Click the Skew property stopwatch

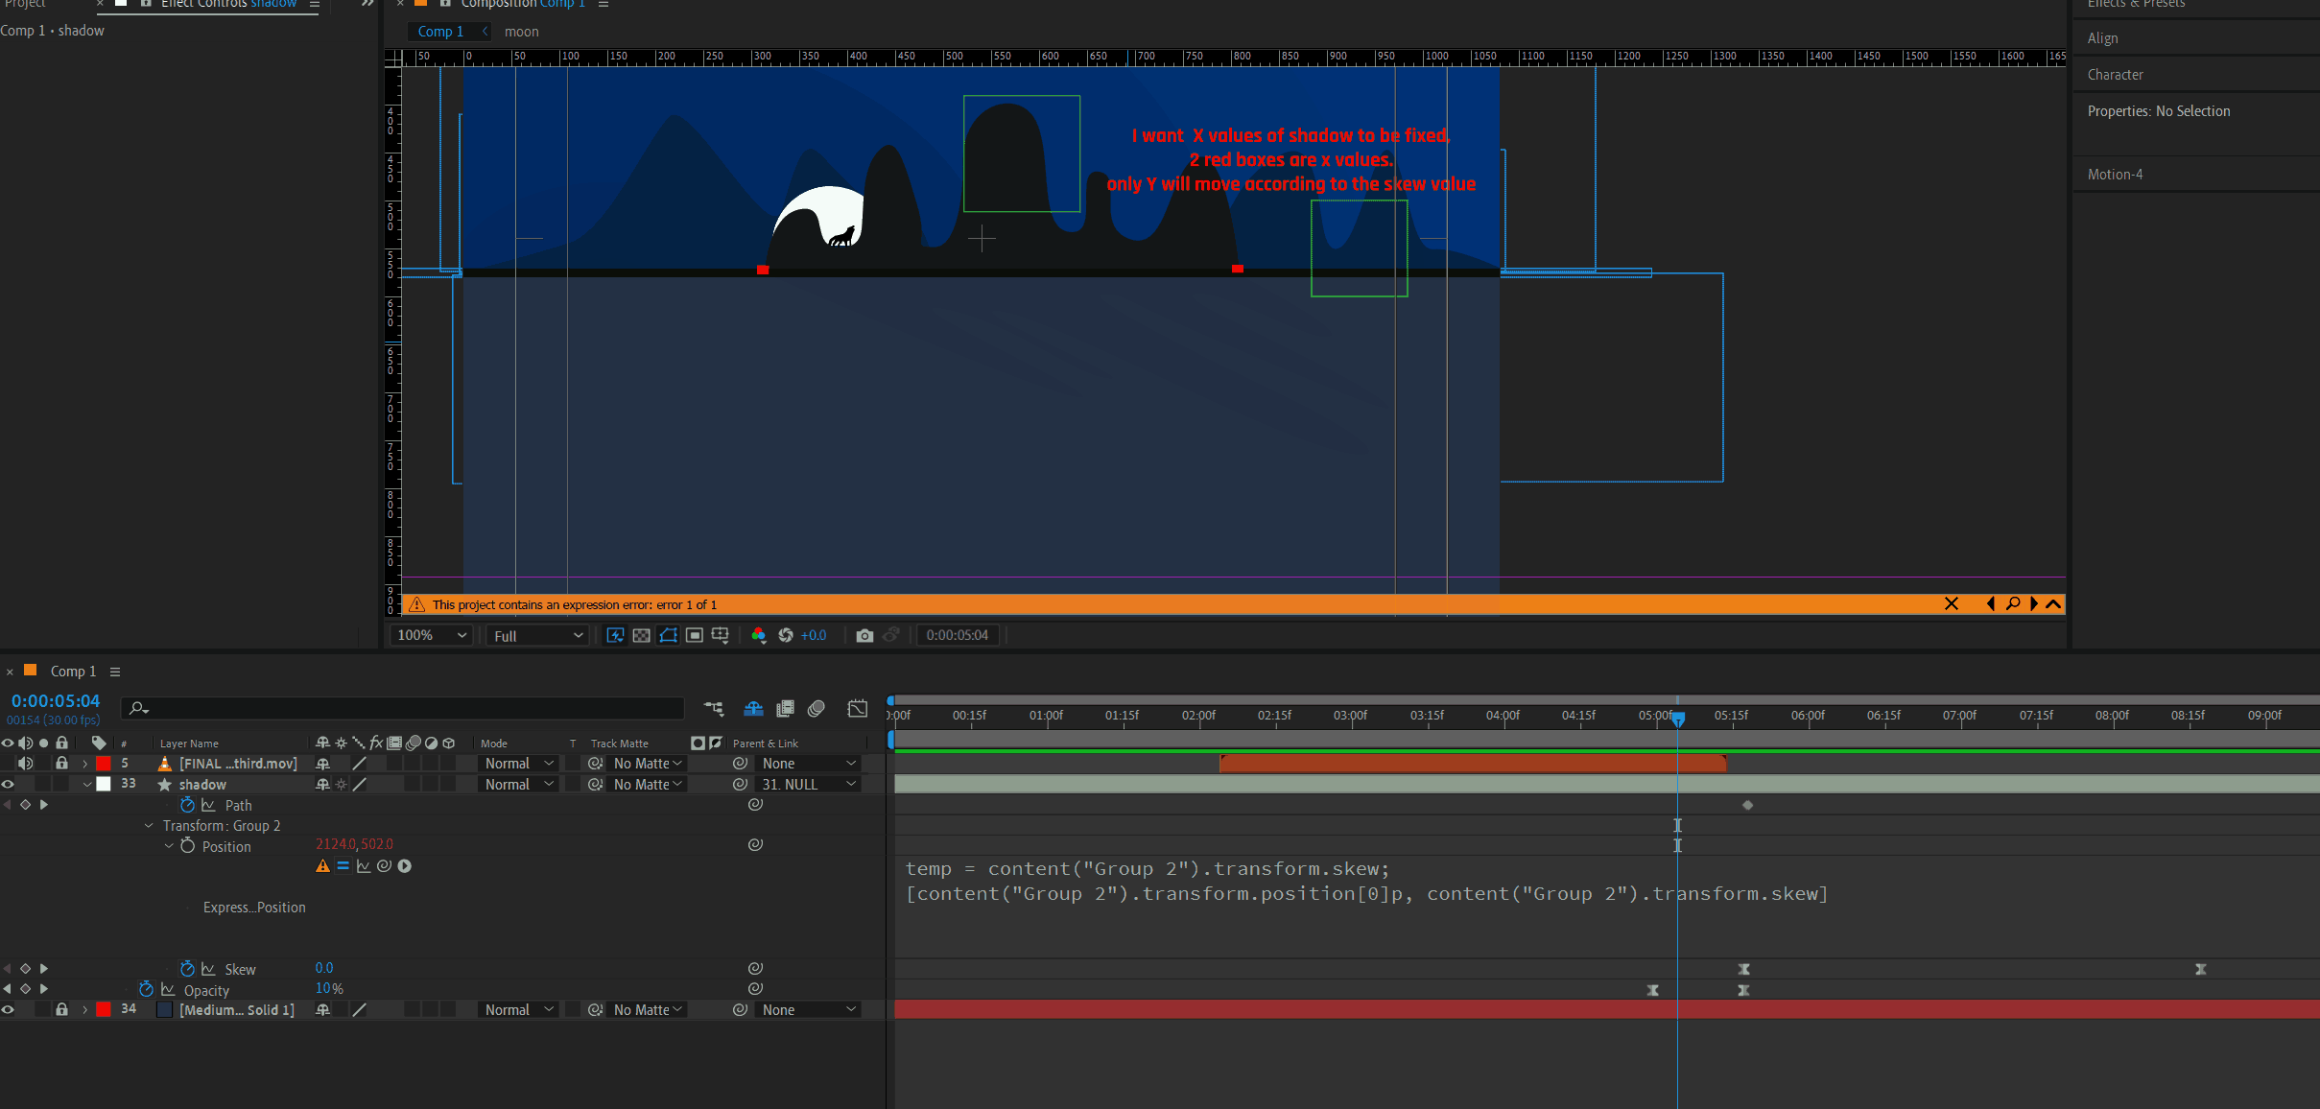pos(187,969)
